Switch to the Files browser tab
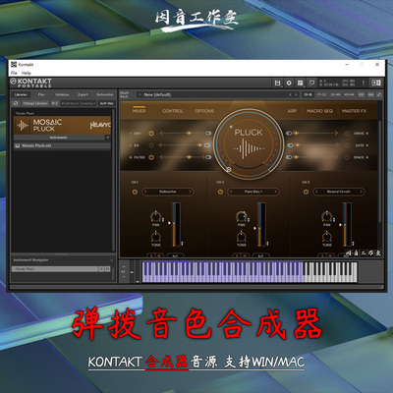 [x=41, y=94]
